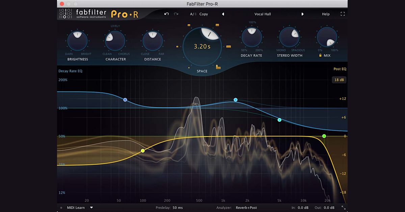405x212 pixels.
Task: Open the Vocal Hall preset list
Action: [263, 14]
